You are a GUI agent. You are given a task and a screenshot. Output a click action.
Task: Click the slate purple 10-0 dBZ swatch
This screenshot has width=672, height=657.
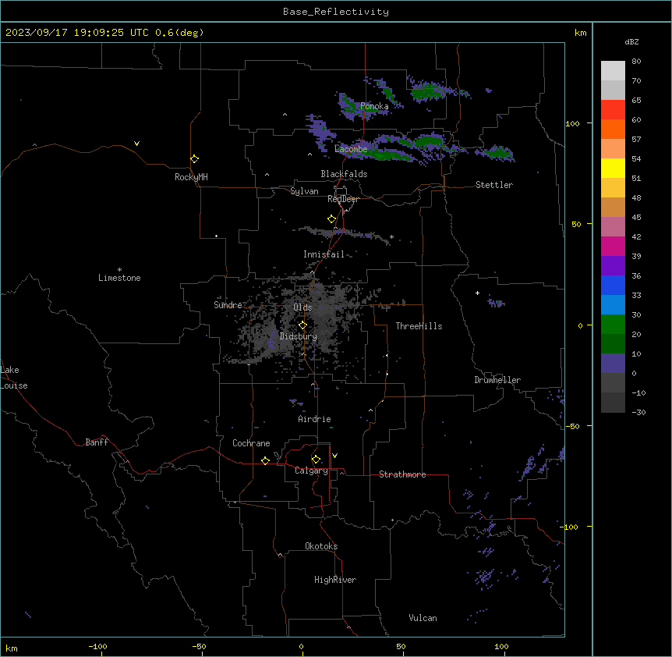click(x=613, y=364)
